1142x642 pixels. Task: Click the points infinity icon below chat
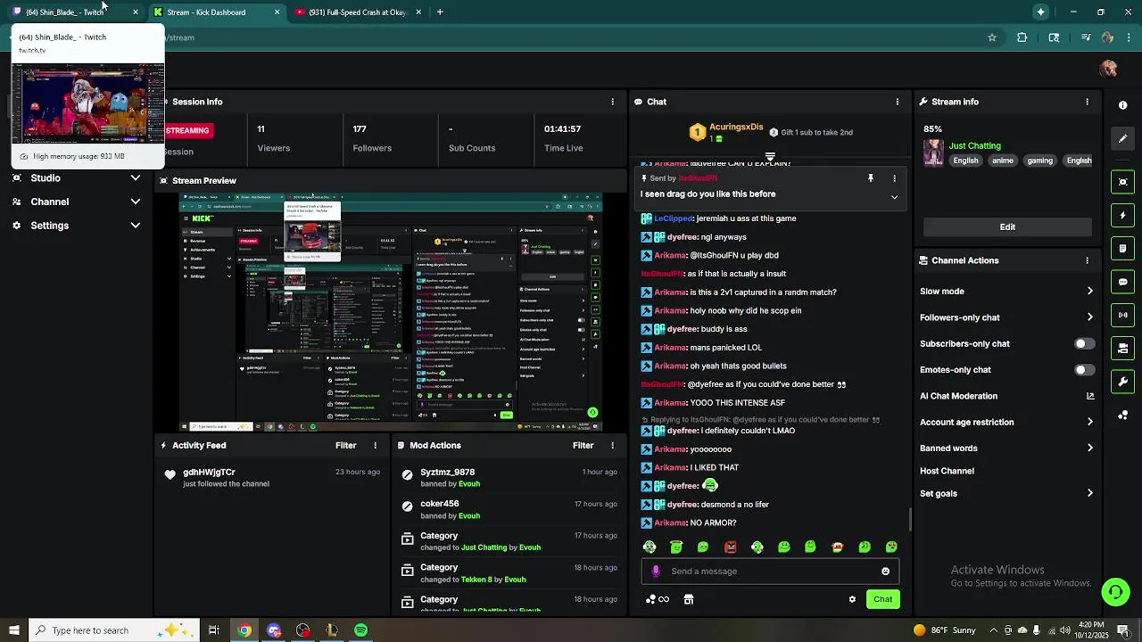(658, 599)
